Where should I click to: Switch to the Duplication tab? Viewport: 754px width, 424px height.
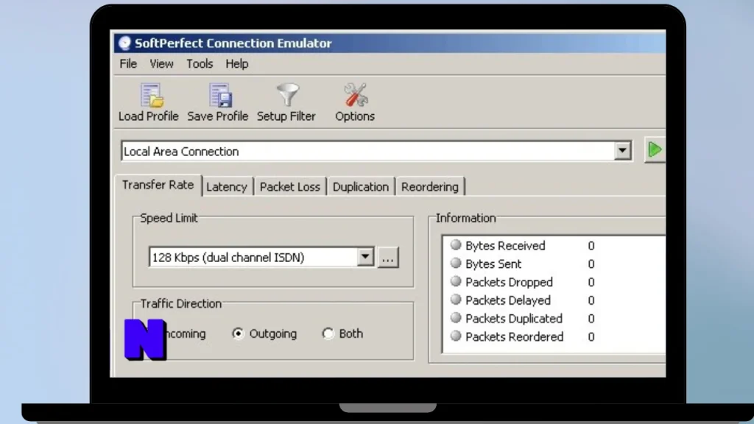point(361,187)
